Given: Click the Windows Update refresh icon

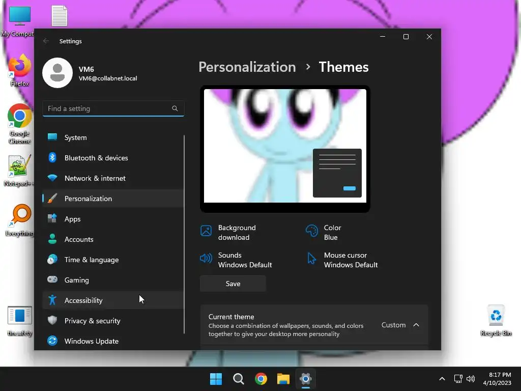Looking at the screenshot, I should tap(52, 341).
